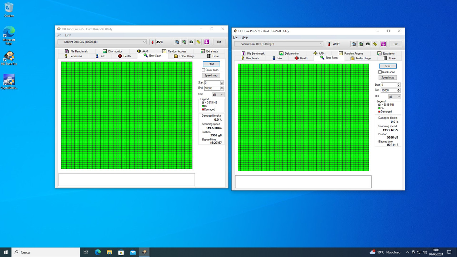Click the Speed map button
457x257 pixels.
tap(211, 75)
